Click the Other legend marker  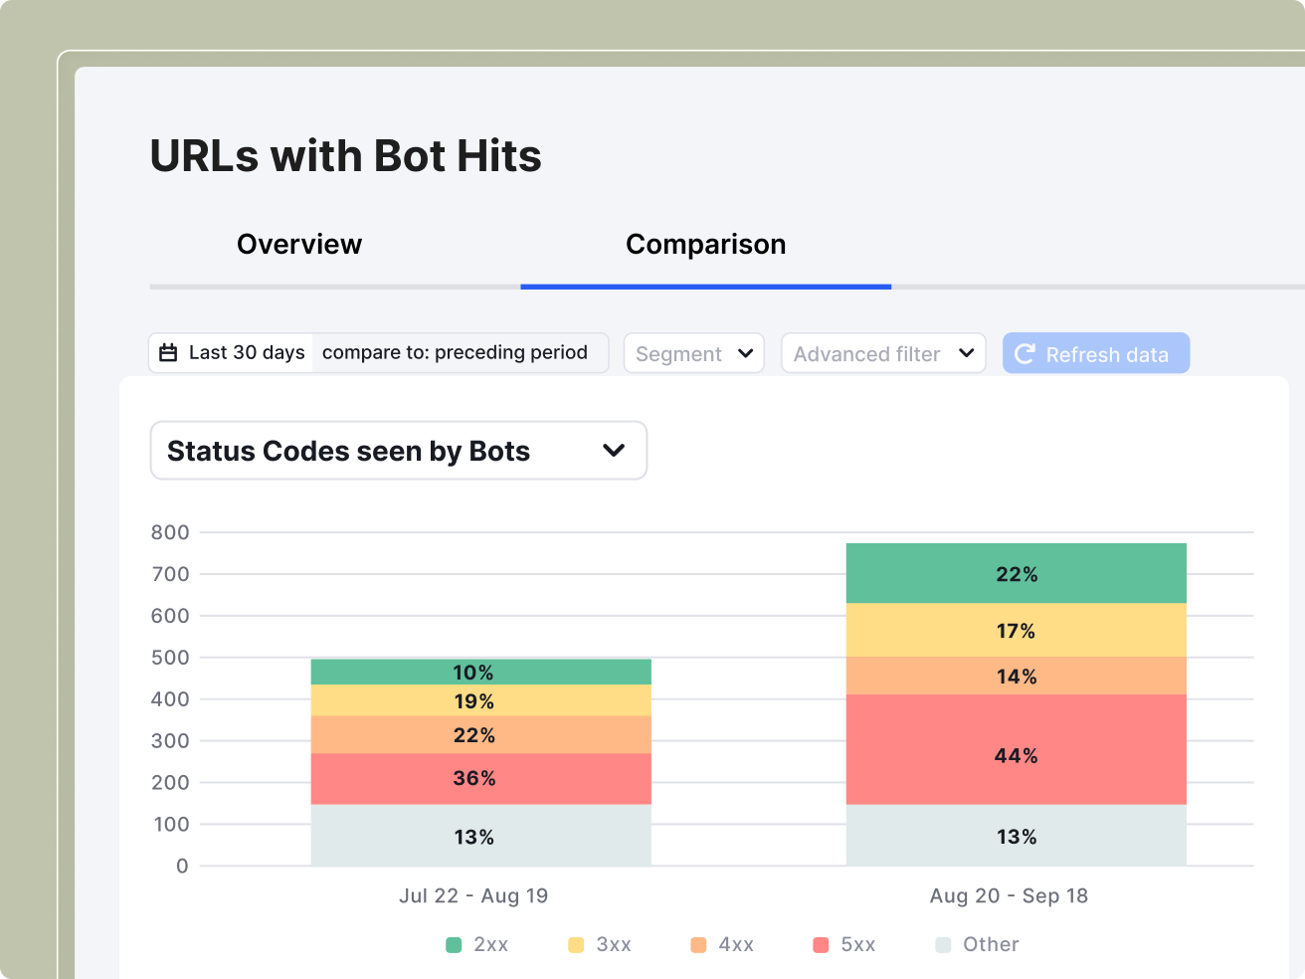942,944
